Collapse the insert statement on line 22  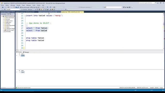[25, 16]
